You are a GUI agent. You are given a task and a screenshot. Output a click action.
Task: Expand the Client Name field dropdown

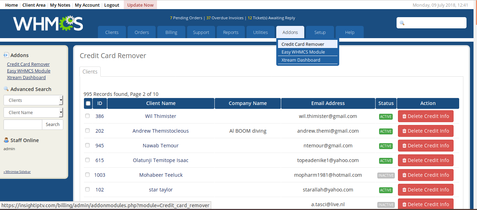[33, 112]
